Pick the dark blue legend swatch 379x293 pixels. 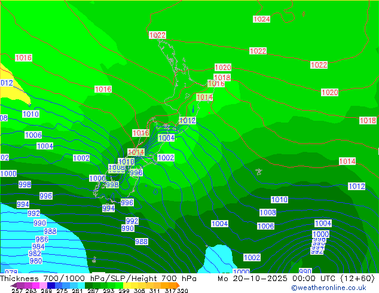pos(51,285)
